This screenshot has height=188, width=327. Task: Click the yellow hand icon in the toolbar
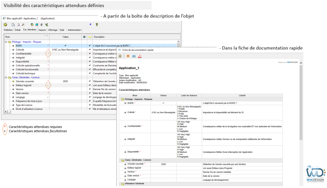(32, 25)
